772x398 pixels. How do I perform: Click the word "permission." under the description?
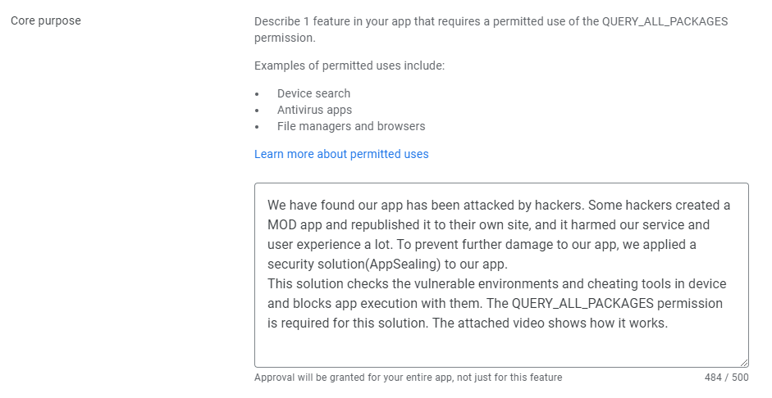pos(285,38)
